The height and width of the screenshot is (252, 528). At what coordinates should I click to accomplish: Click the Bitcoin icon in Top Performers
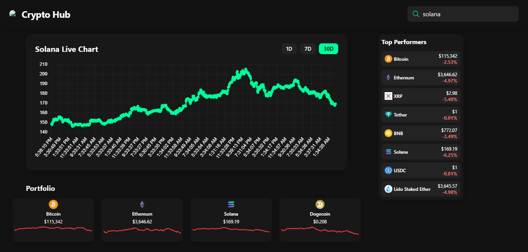click(x=388, y=59)
